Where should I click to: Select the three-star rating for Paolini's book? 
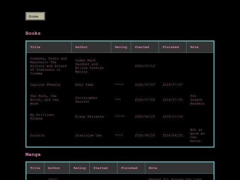(118, 100)
